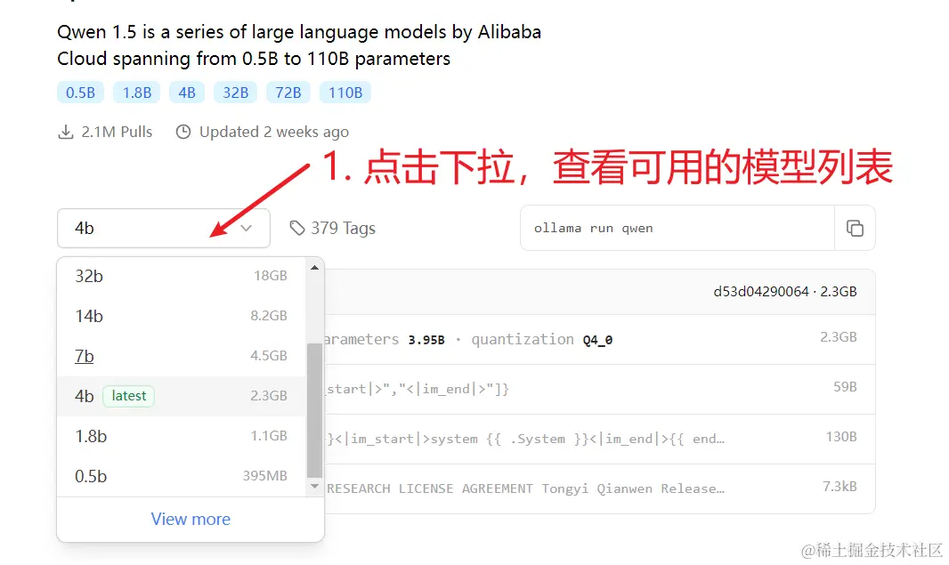Screen dimensions: 949x565
Task: Click the 4.5GB size of 7b entry
Action: [x=269, y=356]
